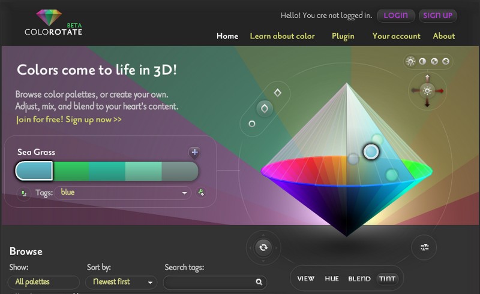Switch to TINT mode
480x294 pixels.
[x=388, y=278]
